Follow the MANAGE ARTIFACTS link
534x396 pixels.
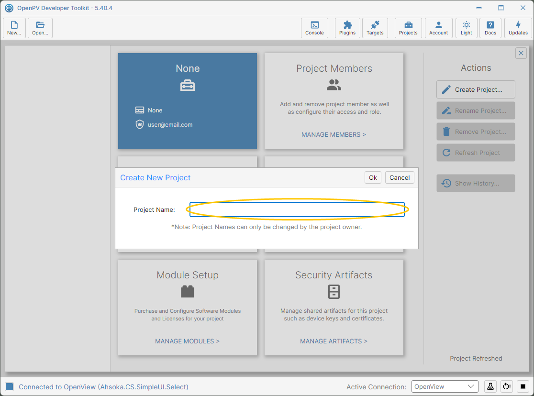334,341
